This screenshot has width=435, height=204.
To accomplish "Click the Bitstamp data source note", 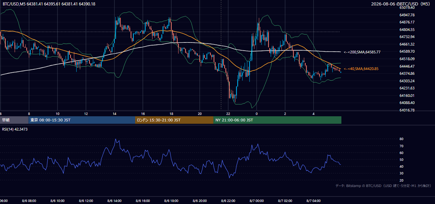I will click(383, 186).
